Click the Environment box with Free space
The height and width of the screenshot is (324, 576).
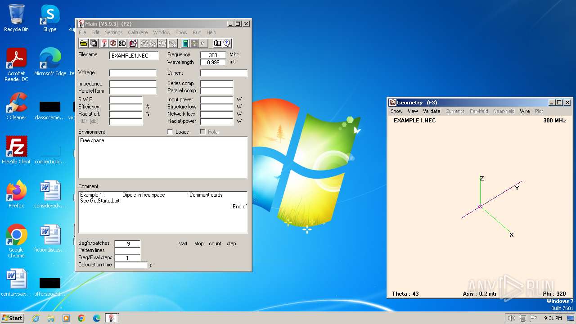click(x=163, y=157)
